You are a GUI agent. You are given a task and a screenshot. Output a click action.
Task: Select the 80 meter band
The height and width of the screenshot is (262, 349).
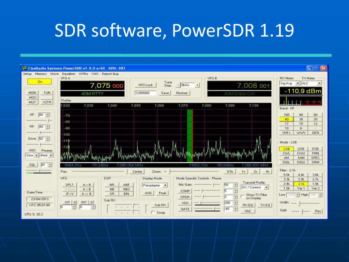(301, 115)
